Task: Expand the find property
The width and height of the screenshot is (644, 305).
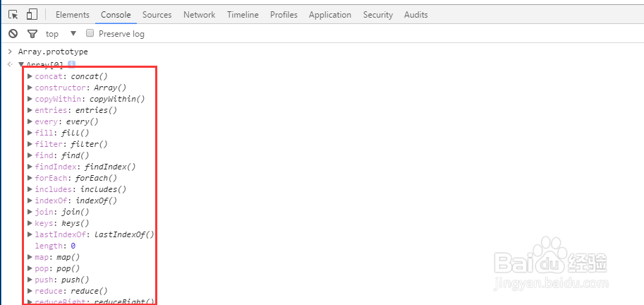Action: click(x=30, y=155)
